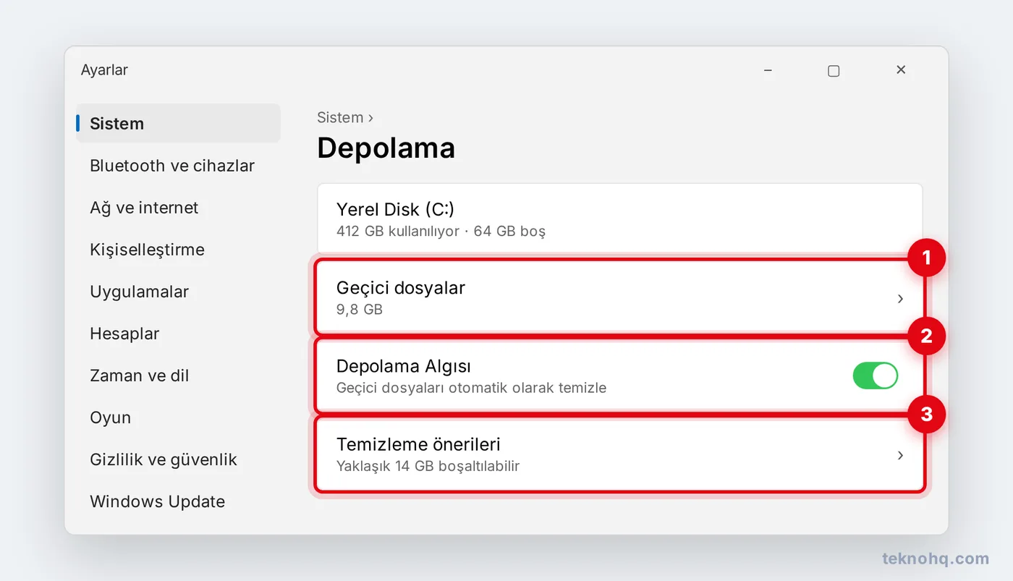Click the Sistem breadcrumb link
Image resolution: width=1013 pixels, height=581 pixels.
340,117
